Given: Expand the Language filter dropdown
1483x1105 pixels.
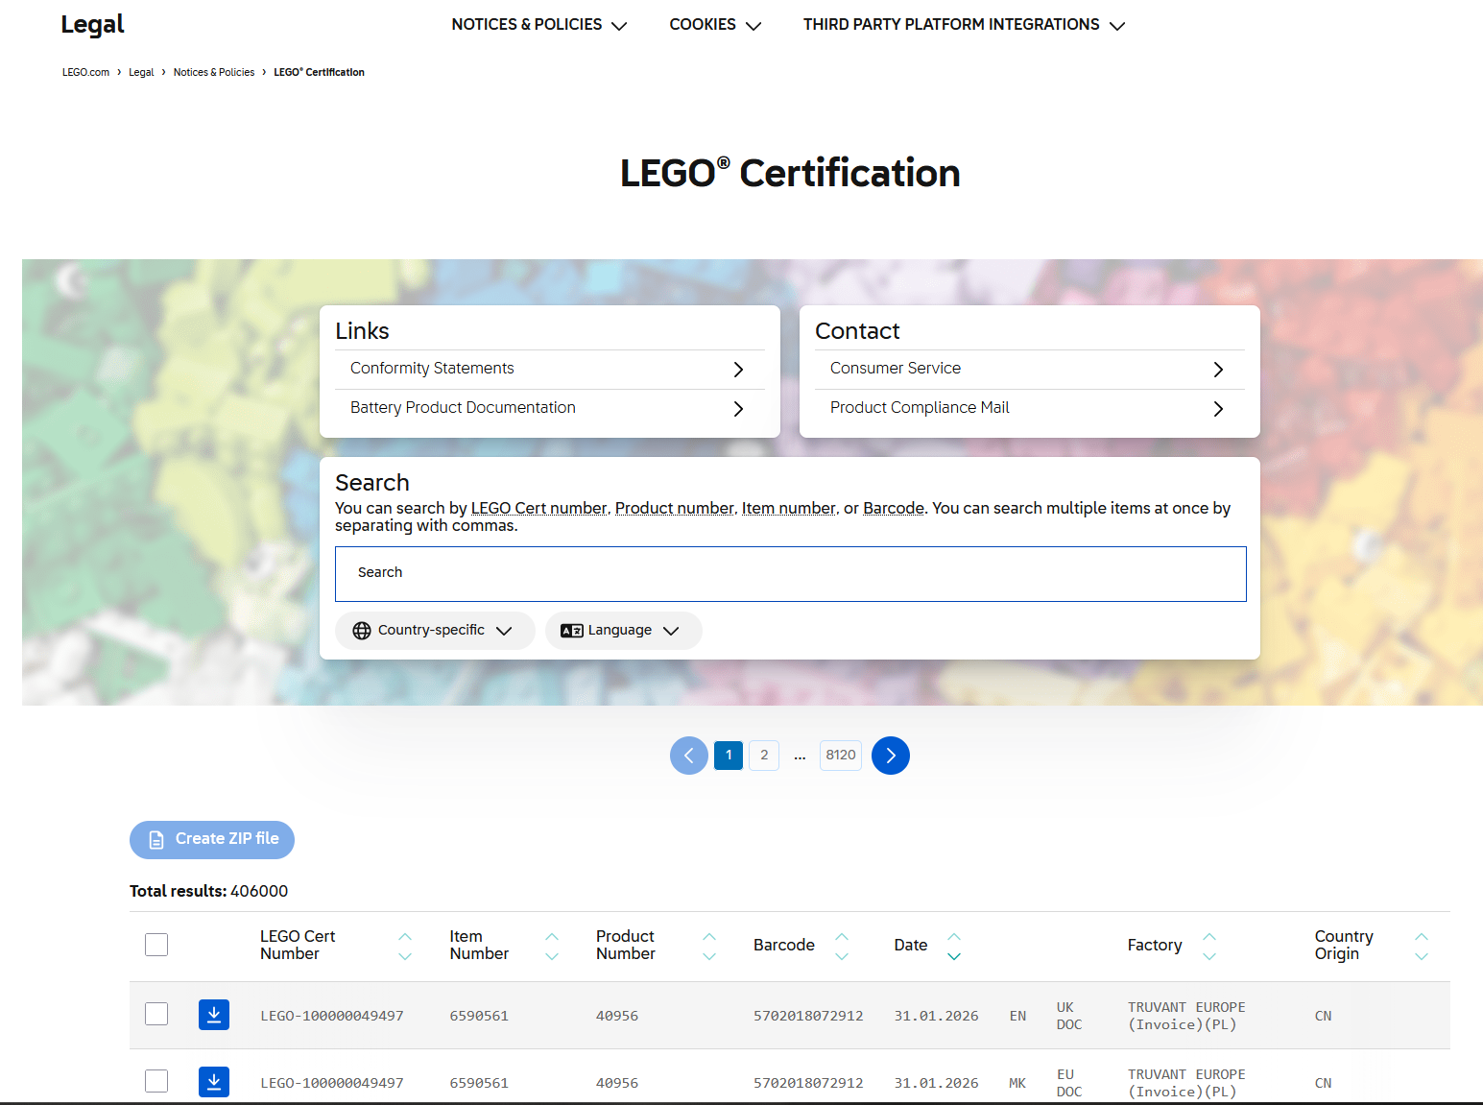Looking at the screenshot, I should click(x=624, y=631).
